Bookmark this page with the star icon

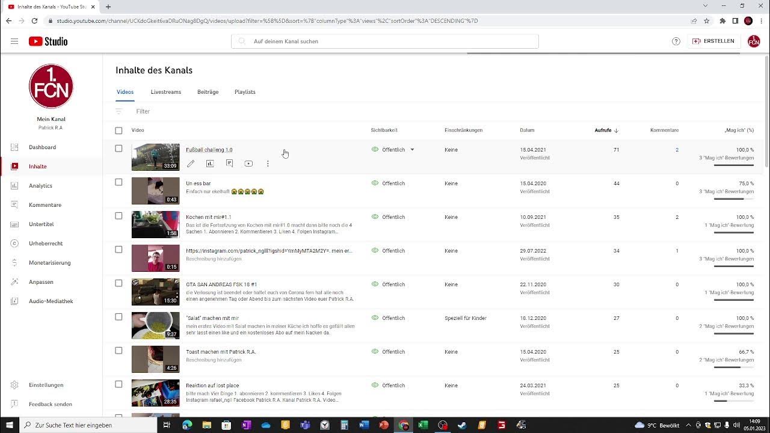click(x=707, y=20)
